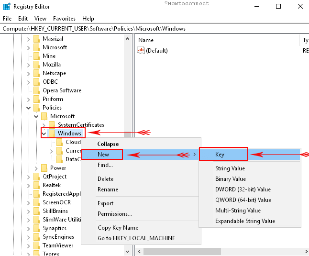Image resolution: width=309 pixels, height=256 pixels.
Task: Select the Masrizal folder icon
Action: tap(37, 39)
